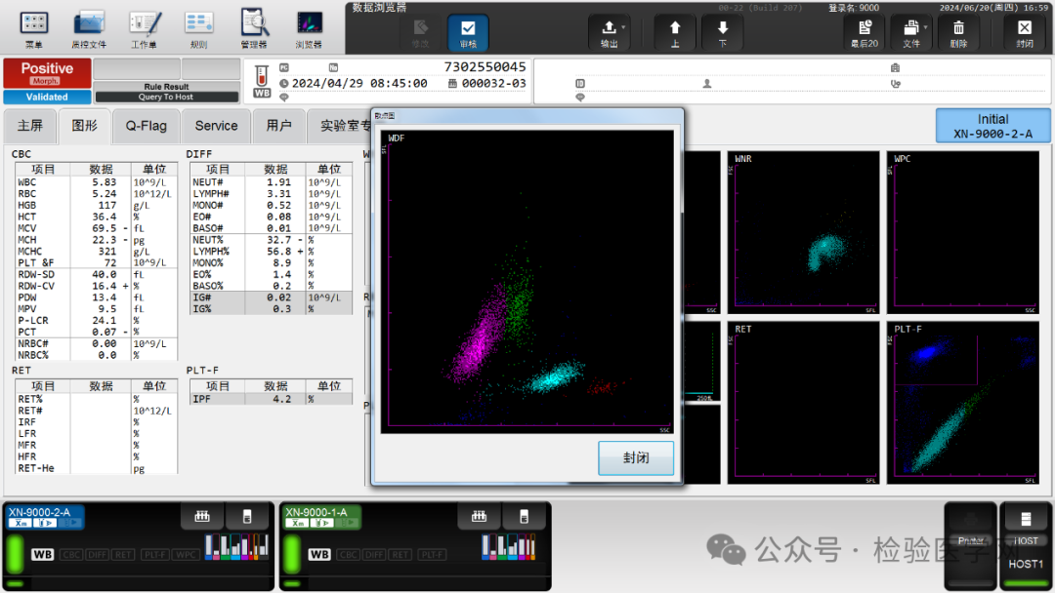
Task: Click the enlarged WDF scattergram
Action: 527,282
